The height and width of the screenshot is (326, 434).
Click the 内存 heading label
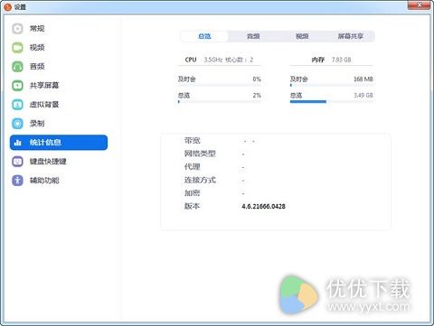(x=318, y=60)
